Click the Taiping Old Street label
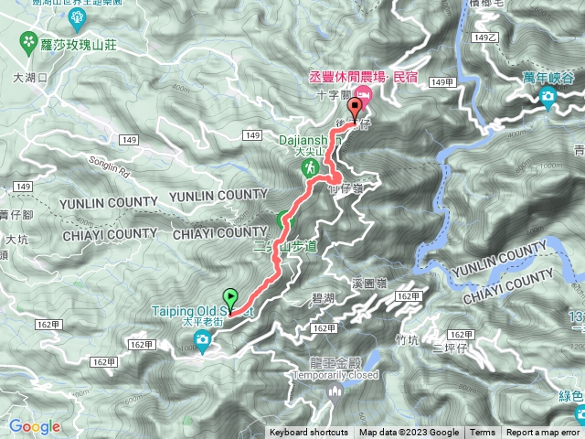Screen dimensions: 585x439 coord(203,311)
